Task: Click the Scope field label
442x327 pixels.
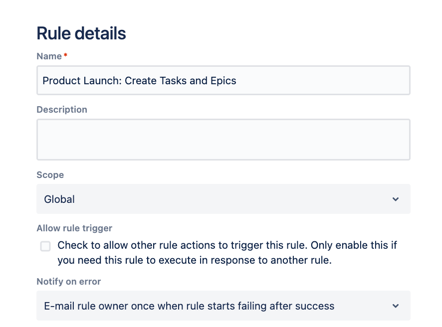Action: click(50, 175)
